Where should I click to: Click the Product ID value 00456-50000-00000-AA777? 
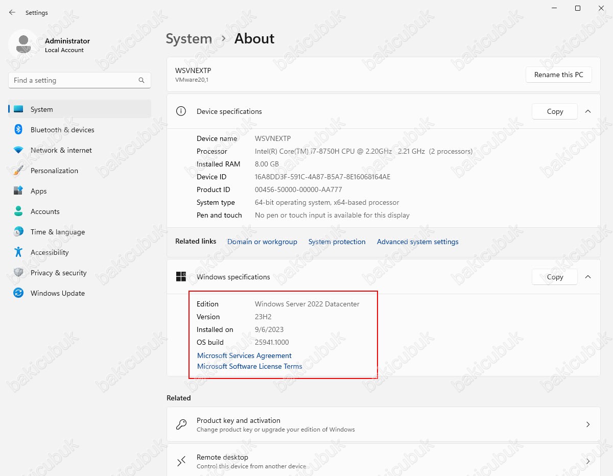pyautogui.click(x=298, y=189)
